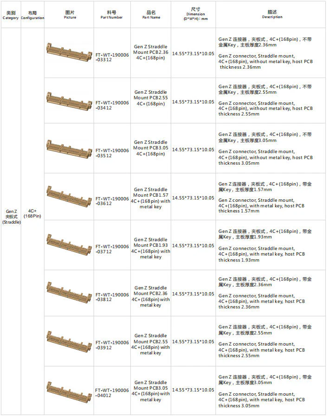Screen dimensions: 329x417
Task: Click part name Gen Z Straddle Mount PCB2.55 4C+(168pin)
Action: click(151, 98)
